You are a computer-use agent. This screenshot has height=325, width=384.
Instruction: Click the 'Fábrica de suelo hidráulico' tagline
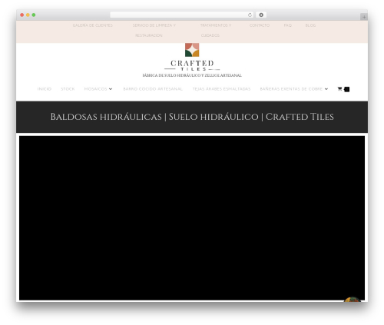pyautogui.click(x=192, y=75)
